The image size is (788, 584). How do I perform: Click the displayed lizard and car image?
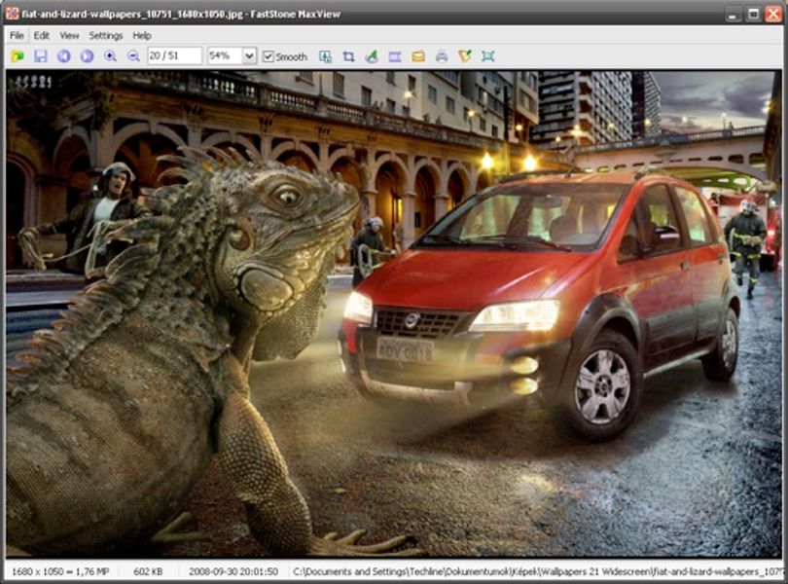tap(393, 313)
